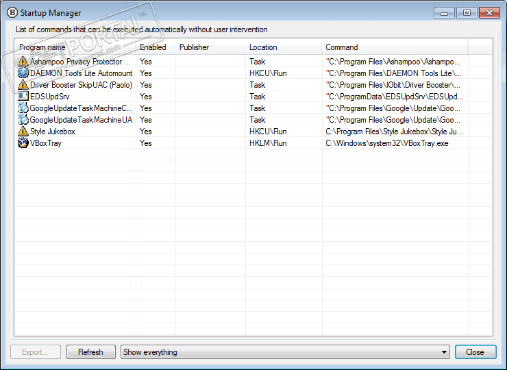Click the C:\Windows\system32\VBoxTray.exe command
The width and height of the screenshot is (507, 370).
(x=387, y=143)
